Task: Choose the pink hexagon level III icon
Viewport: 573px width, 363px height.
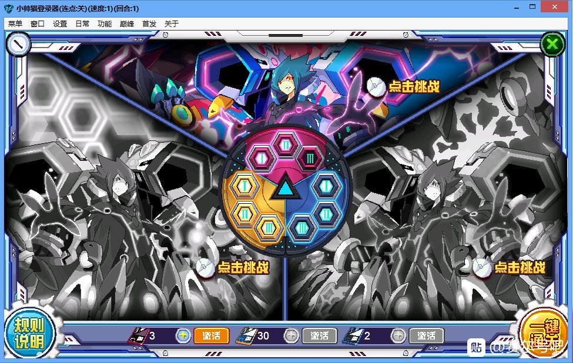Action: point(310,159)
